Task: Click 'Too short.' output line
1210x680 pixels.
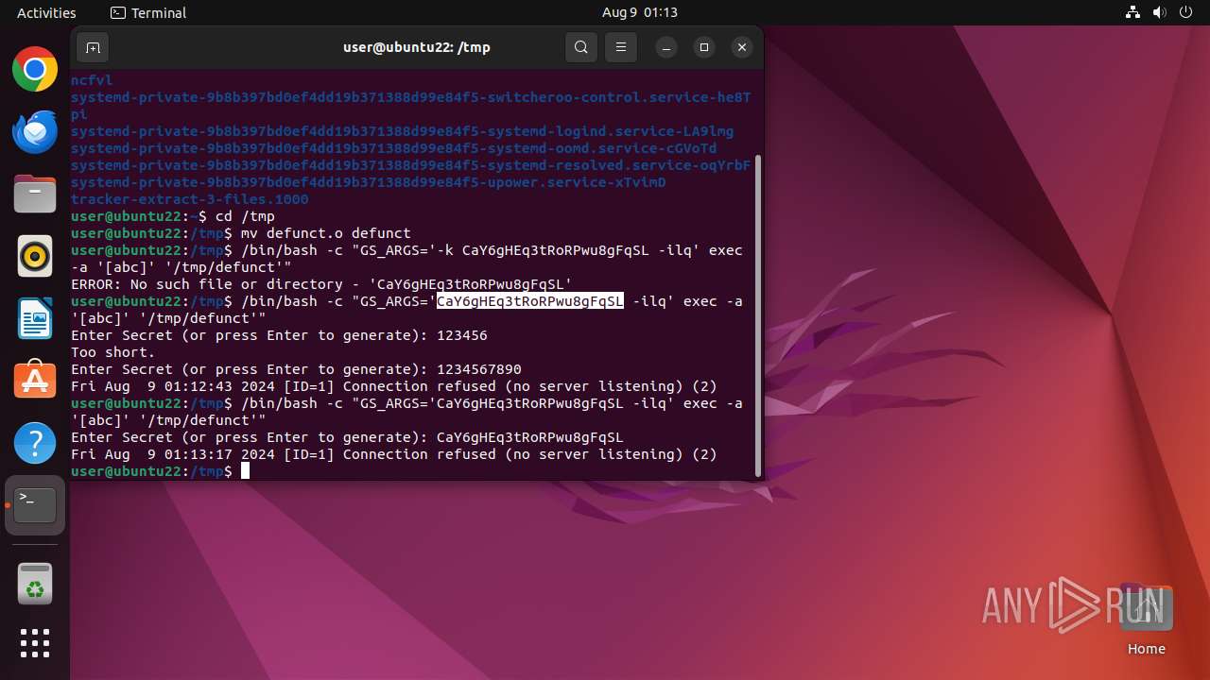Action: [113, 352]
